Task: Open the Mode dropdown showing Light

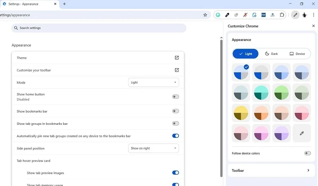Action: tap(153, 82)
